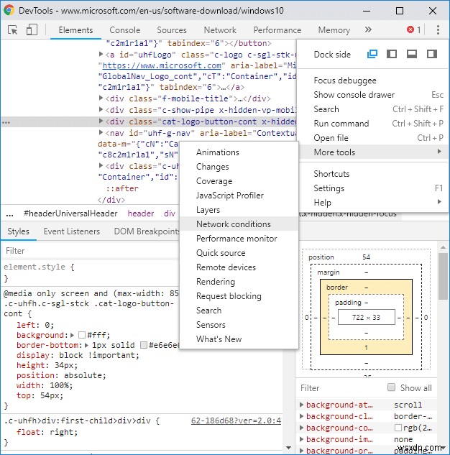Screen dimensions: 450x455
Task: Undock DevTools into separate window
Action: (372, 55)
